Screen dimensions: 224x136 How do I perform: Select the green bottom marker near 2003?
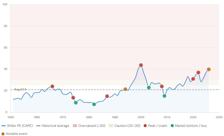[149, 88]
